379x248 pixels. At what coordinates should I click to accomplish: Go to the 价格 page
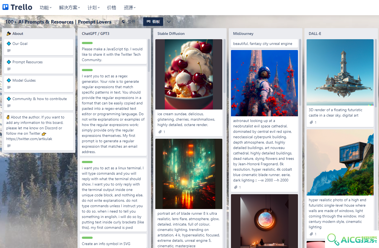112,8
